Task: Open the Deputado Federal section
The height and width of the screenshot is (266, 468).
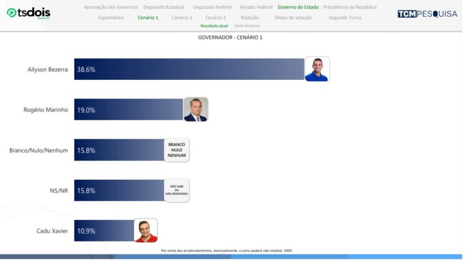Action: [x=212, y=7]
